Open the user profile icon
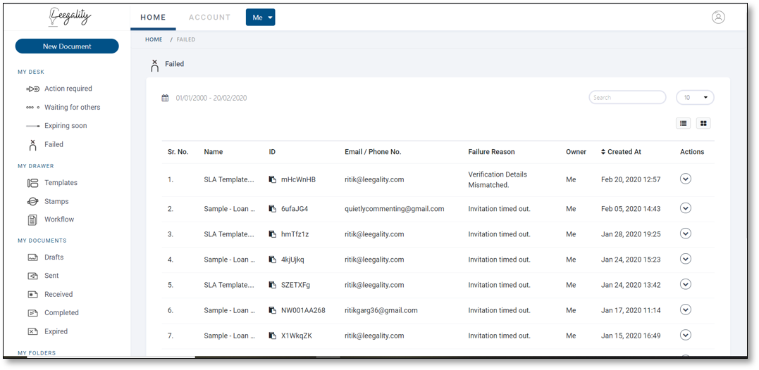Screen dimensions: 759x370 click(x=718, y=17)
